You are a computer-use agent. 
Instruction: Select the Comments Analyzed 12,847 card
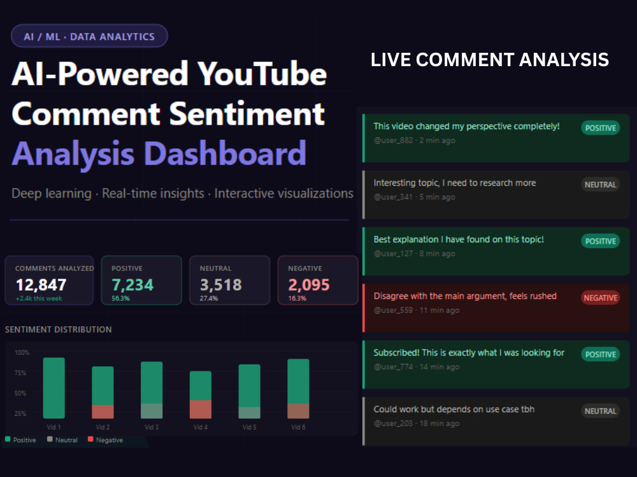(49, 280)
